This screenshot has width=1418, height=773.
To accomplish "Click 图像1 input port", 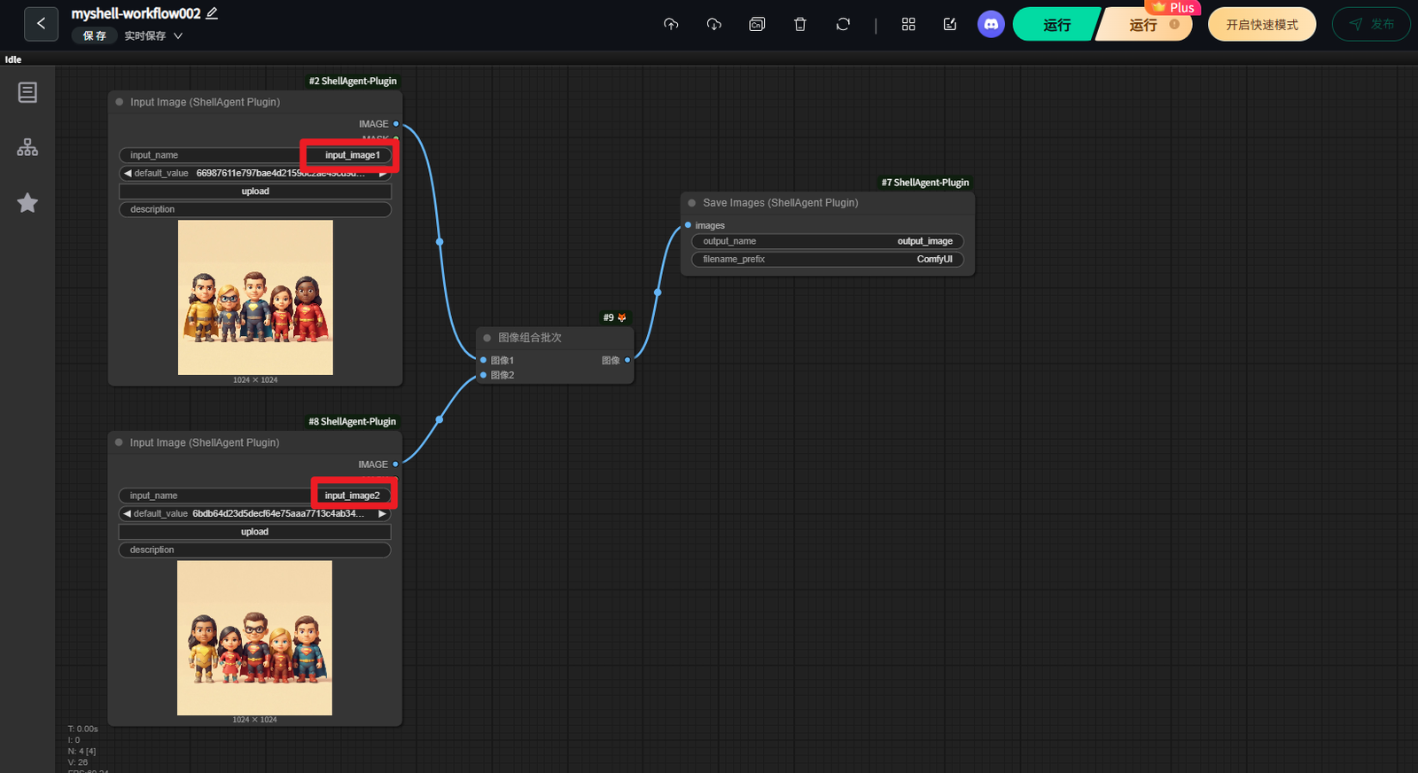I will 483,360.
